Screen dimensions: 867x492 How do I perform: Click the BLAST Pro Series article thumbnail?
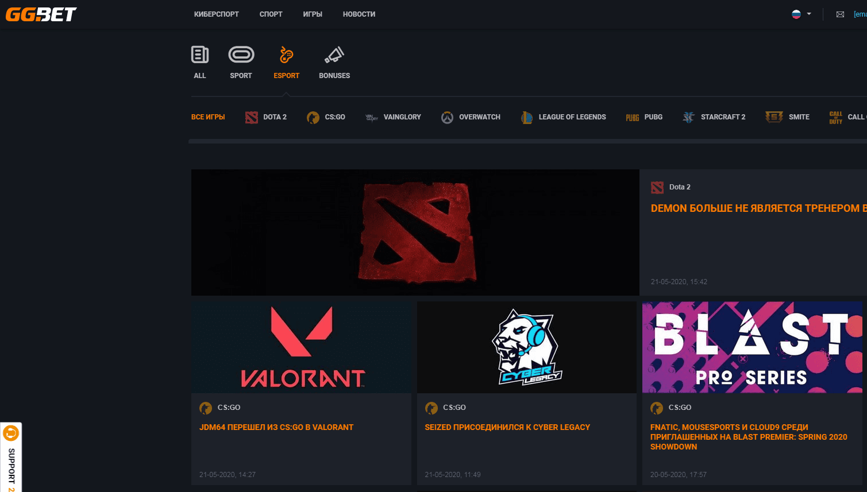[x=753, y=347]
